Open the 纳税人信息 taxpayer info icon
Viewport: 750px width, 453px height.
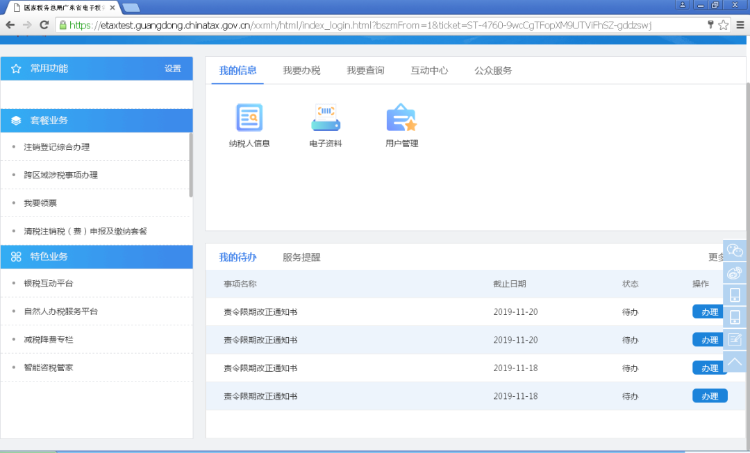249,118
